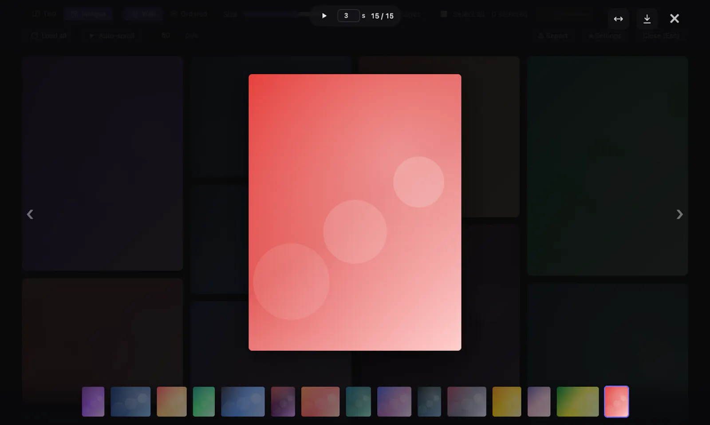Open the bright purple thumbnail in the filmstrip
Viewport: 710px width, 425px height.
pyautogui.click(x=93, y=401)
